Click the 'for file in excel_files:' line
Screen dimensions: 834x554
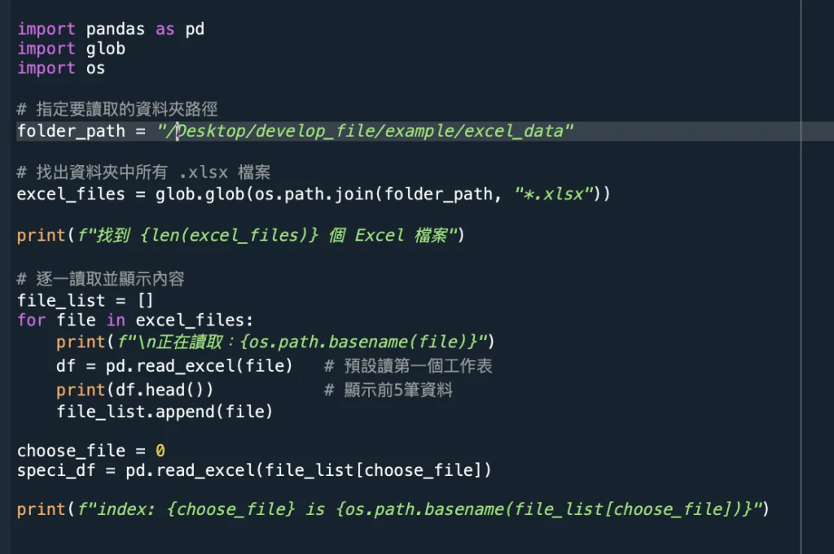pos(135,320)
